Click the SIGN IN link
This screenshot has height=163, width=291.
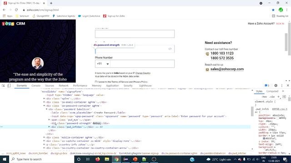280,24
